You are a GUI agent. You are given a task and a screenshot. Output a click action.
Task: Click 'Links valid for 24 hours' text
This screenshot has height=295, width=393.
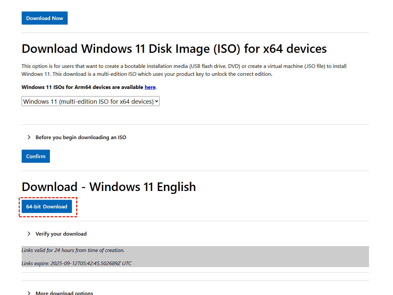pos(73,250)
